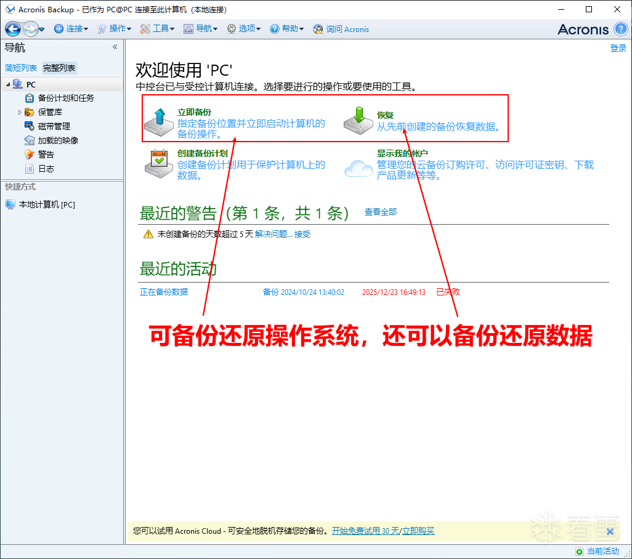The width and height of the screenshot is (632, 559).
Task: Click the 警告 alert icon in tree
Action: coord(30,155)
